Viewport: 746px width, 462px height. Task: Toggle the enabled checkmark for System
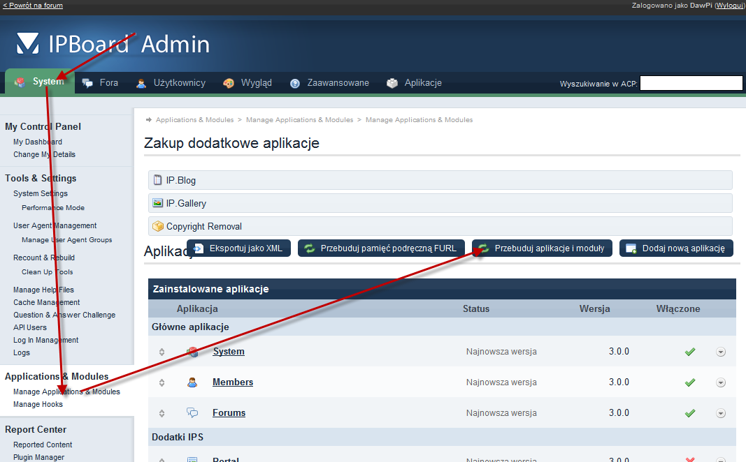690,352
